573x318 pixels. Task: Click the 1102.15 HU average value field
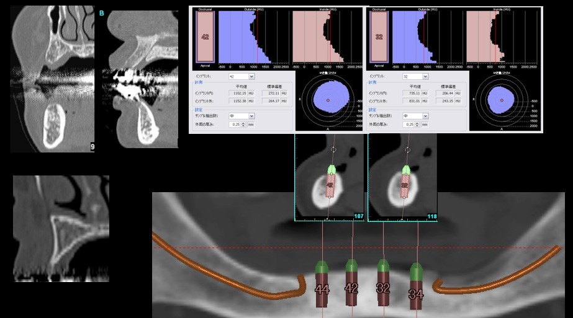click(x=238, y=93)
